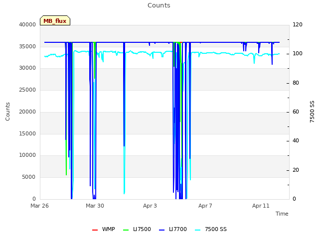Click the 10000 left axis value
The image size is (319, 239).
click(x=27, y=155)
